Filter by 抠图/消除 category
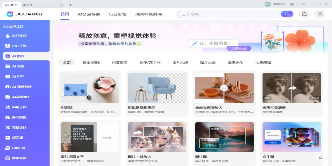Viewport: 332px width, 166px height. (x=91, y=63)
